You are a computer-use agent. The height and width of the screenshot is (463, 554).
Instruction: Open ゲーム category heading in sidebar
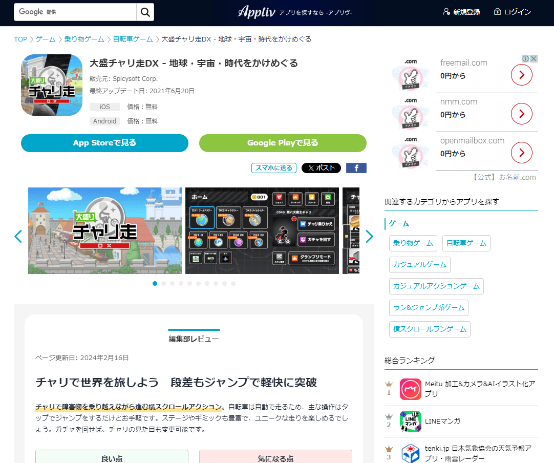click(399, 224)
